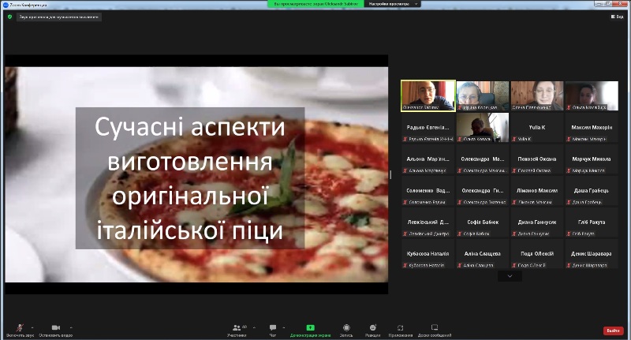631x340 pixels.
Task: Open the Участники participants panel
Action: click(x=236, y=329)
